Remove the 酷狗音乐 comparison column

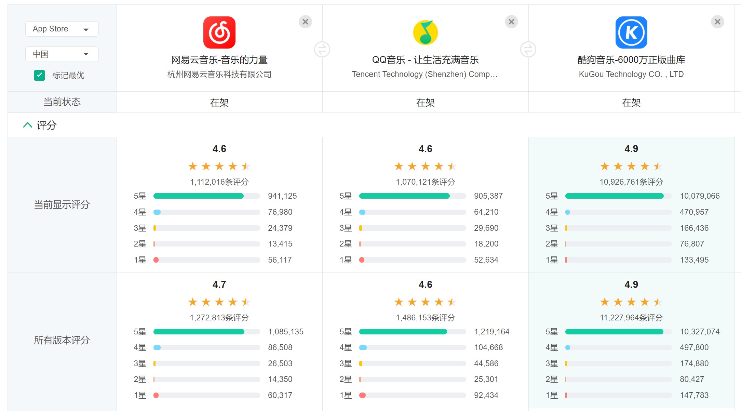717,22
